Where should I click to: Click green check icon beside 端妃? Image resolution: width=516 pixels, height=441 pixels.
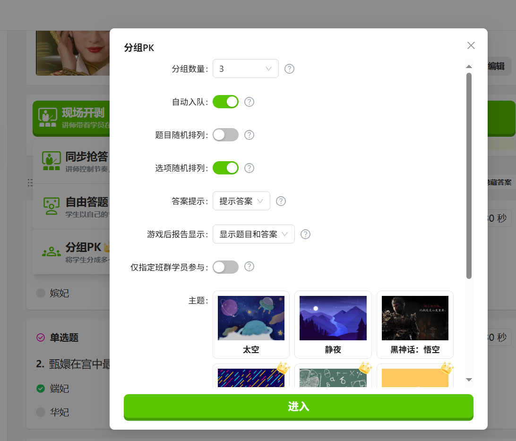pyautogui.click(x=41, y=389)
